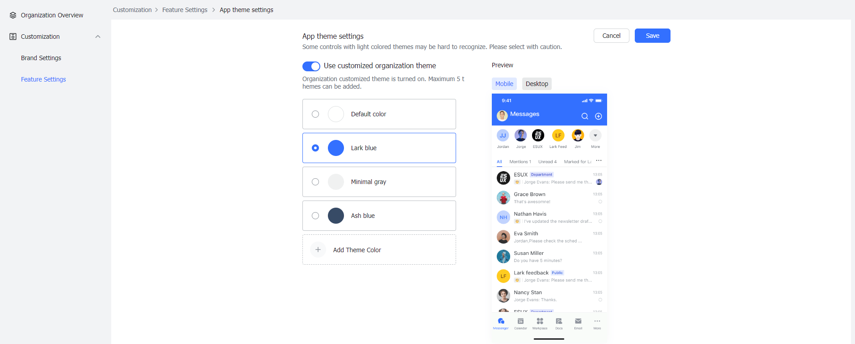The height and width of the screenshot is (344, 855).
Task: Click the Jim avatar in preview
Action: point(578,135)
